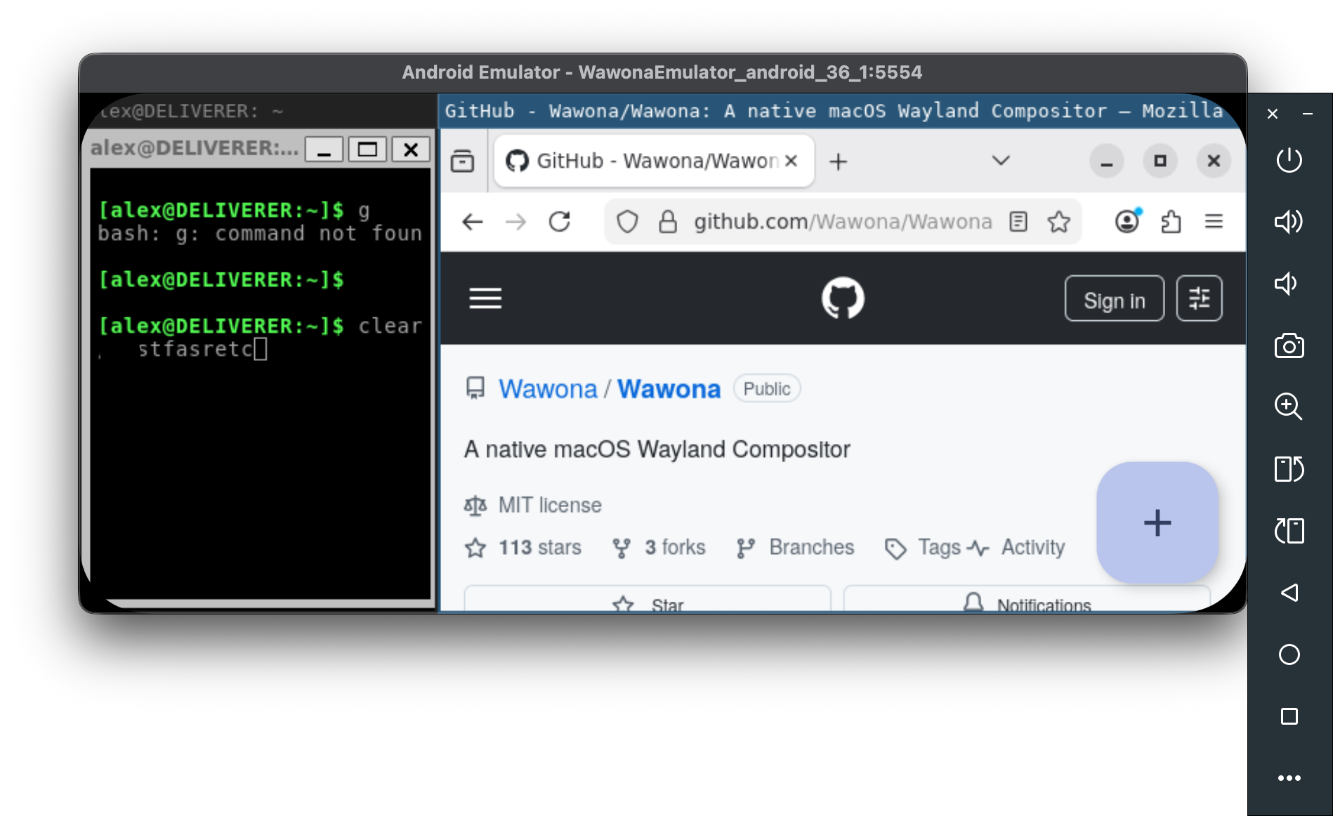Open Firefox tracking protection shield
1333x816 pixels.
(626, 222)
